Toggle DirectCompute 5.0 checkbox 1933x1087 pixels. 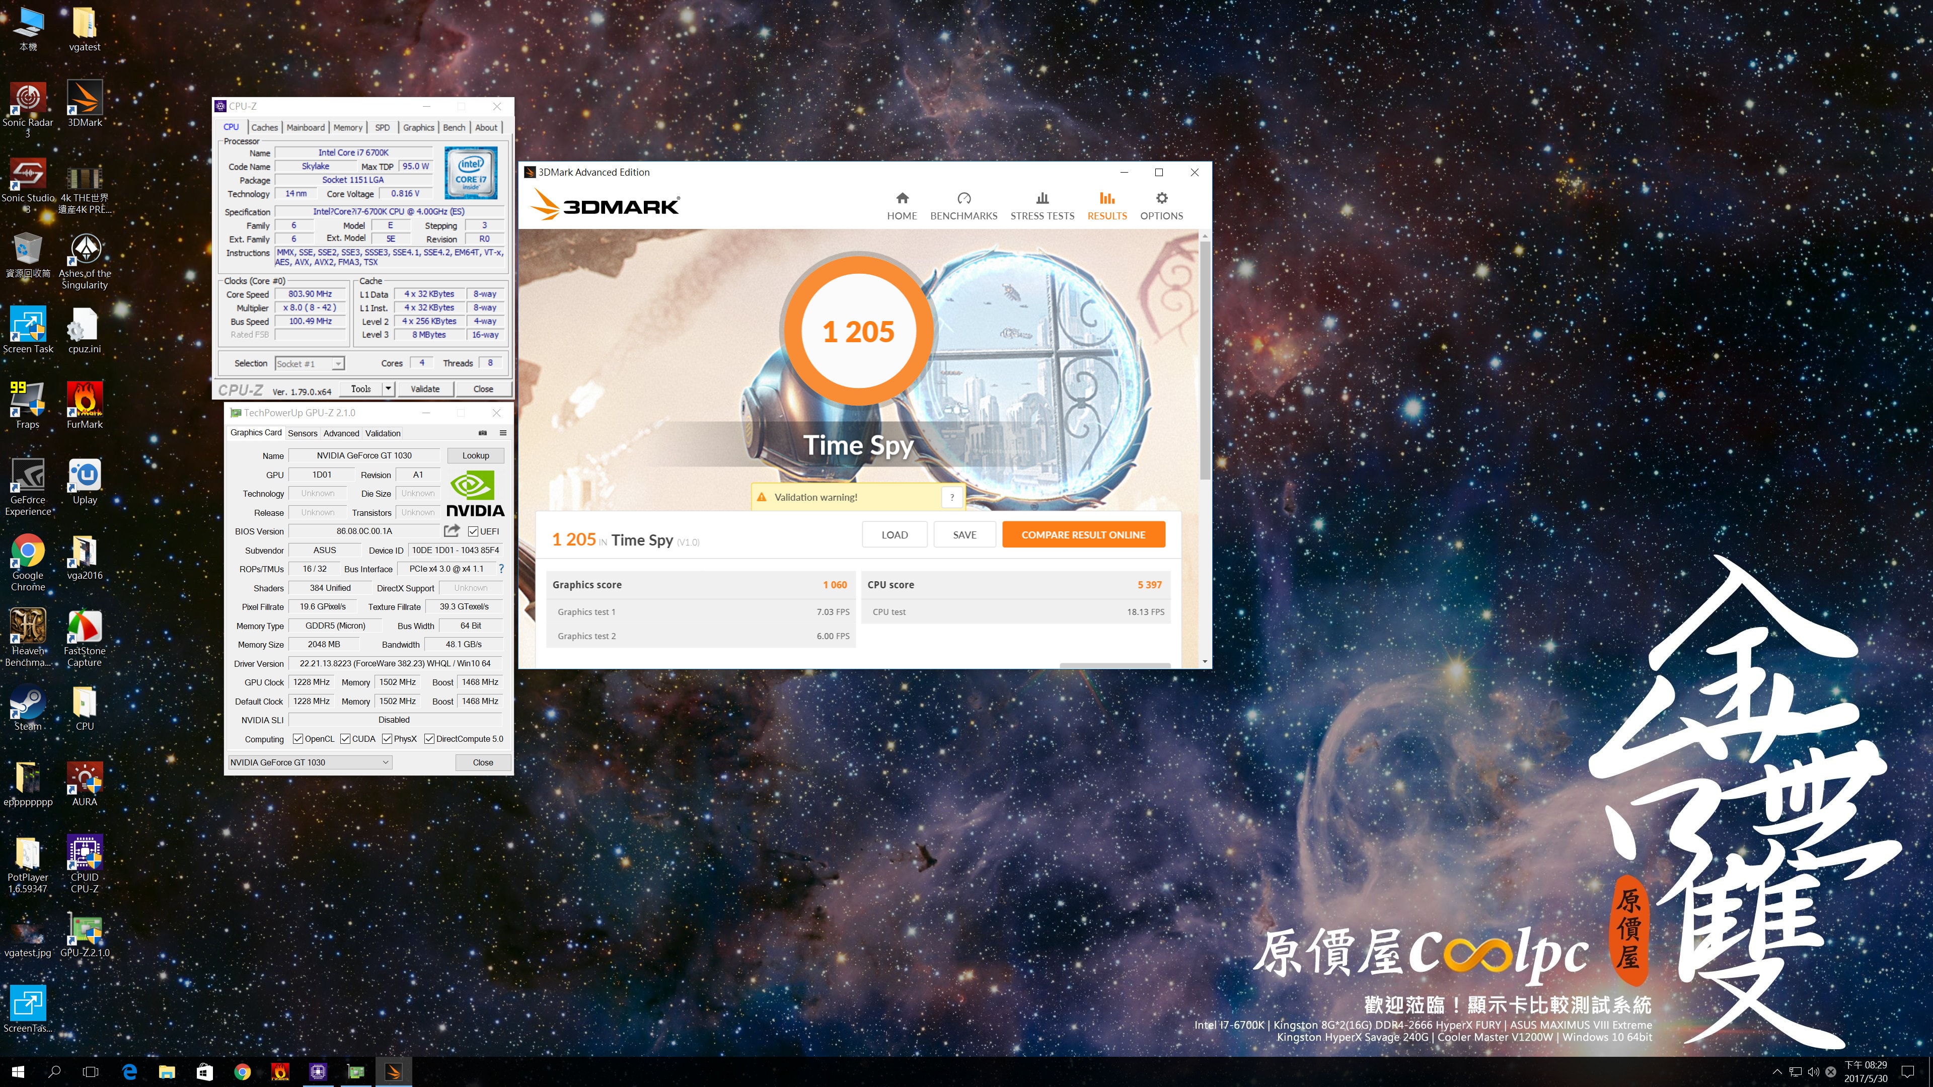(429, 739)
